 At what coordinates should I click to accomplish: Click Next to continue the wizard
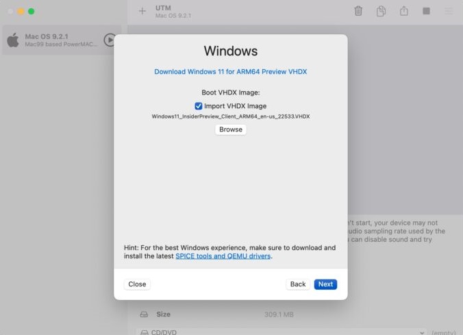[325, 284]
